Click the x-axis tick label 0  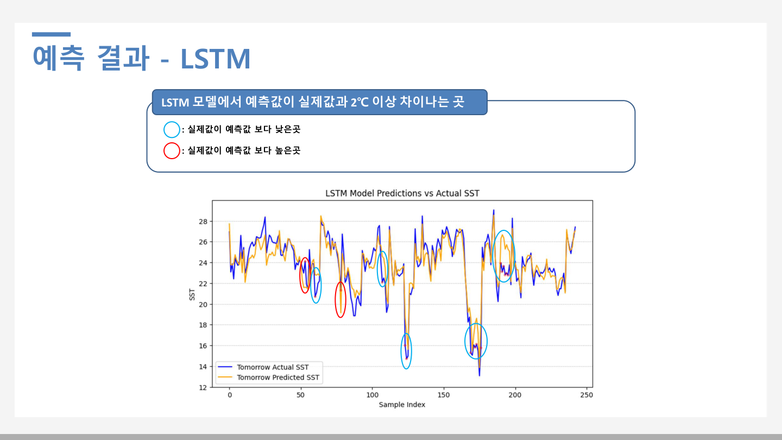coord(229,395)
